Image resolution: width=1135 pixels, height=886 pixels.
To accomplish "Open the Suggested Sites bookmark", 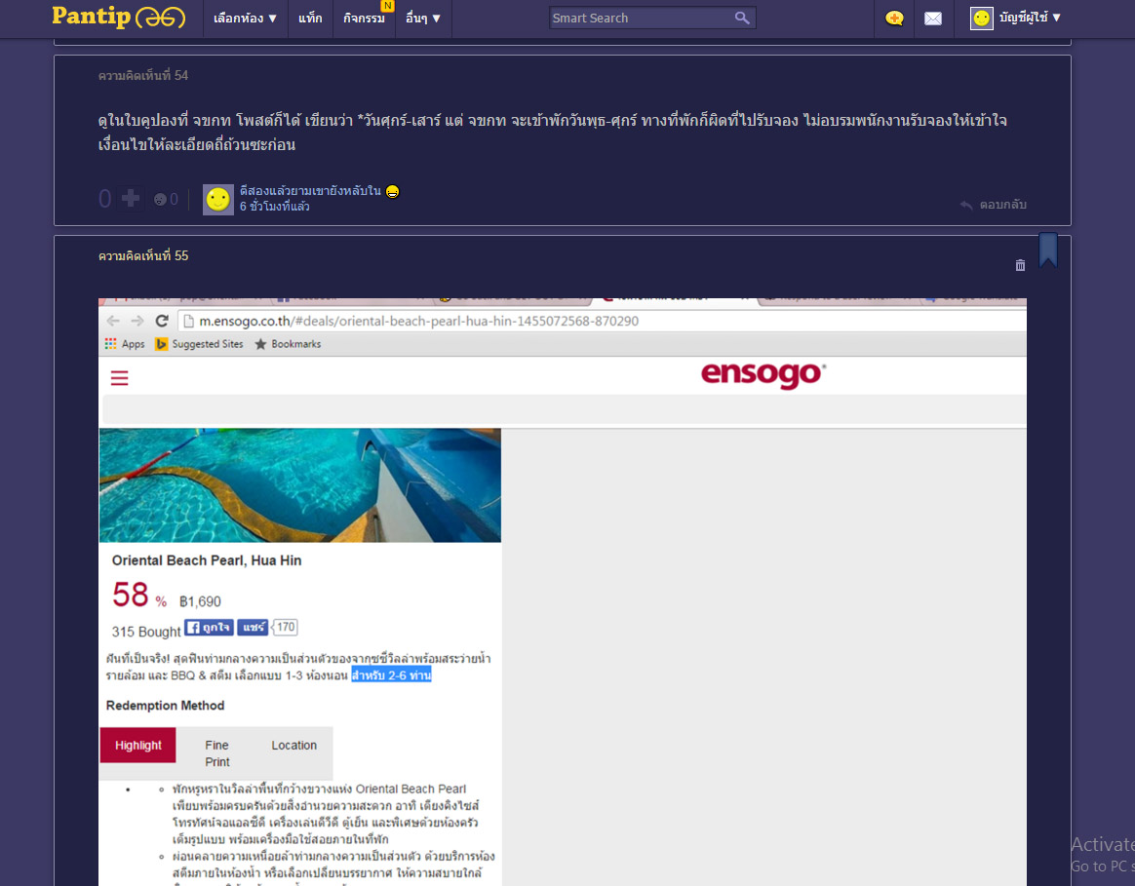I will [200, 344].
